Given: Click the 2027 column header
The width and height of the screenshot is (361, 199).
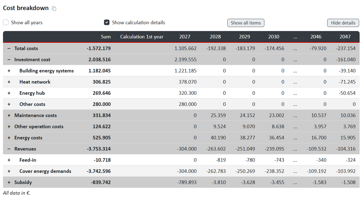Looking at the screenshot, I should tap(185, 37).
